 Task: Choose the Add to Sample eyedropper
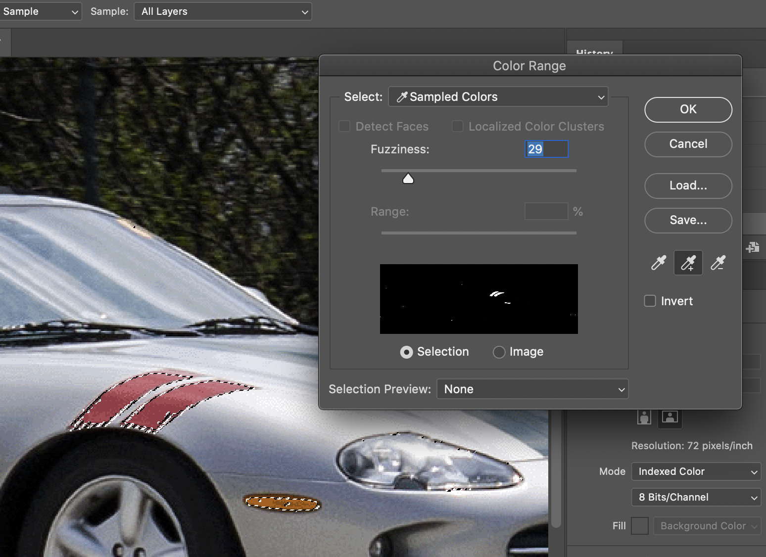[688, 263]
